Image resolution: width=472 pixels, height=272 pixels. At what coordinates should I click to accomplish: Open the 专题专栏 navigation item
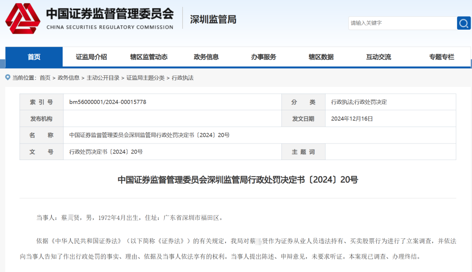(441, 57)
